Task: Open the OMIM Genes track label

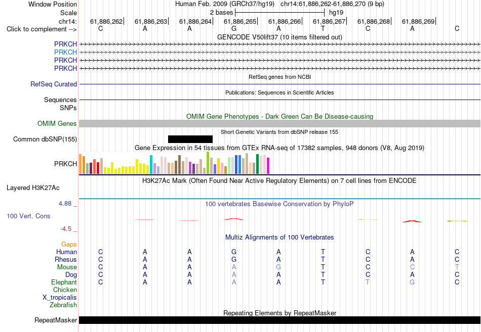Action: [57, 123]
